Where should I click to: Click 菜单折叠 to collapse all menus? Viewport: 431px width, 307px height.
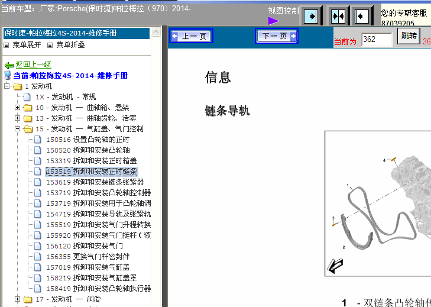pos(70,45)
